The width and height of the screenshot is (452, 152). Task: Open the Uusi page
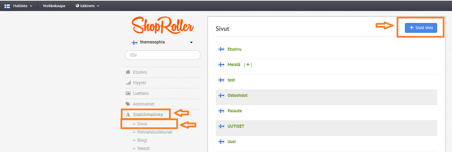tap(232, 142)
